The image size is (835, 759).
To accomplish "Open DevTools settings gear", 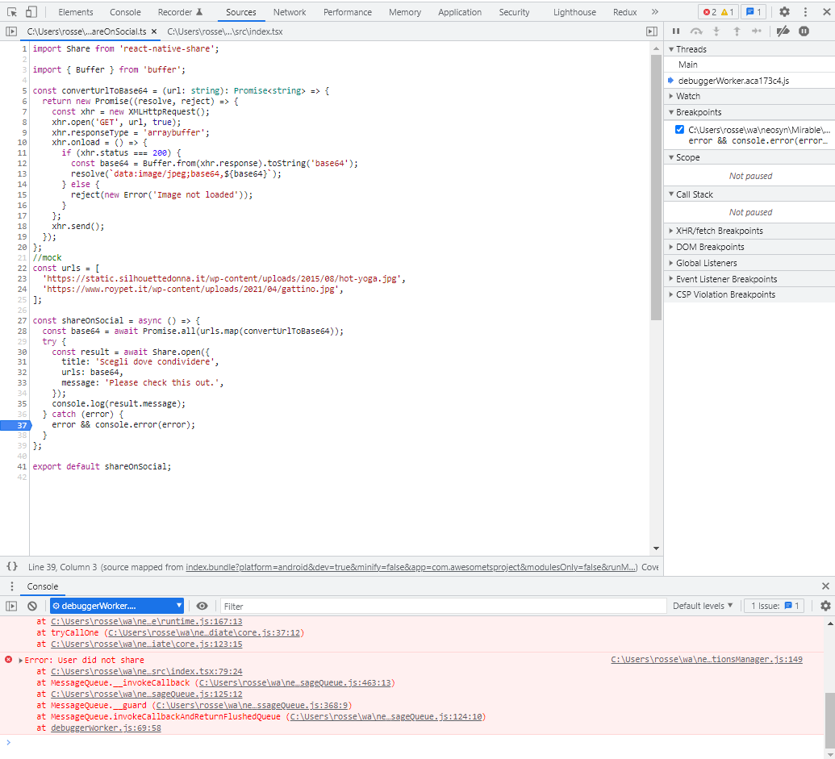I will click(x=784, y=12).
